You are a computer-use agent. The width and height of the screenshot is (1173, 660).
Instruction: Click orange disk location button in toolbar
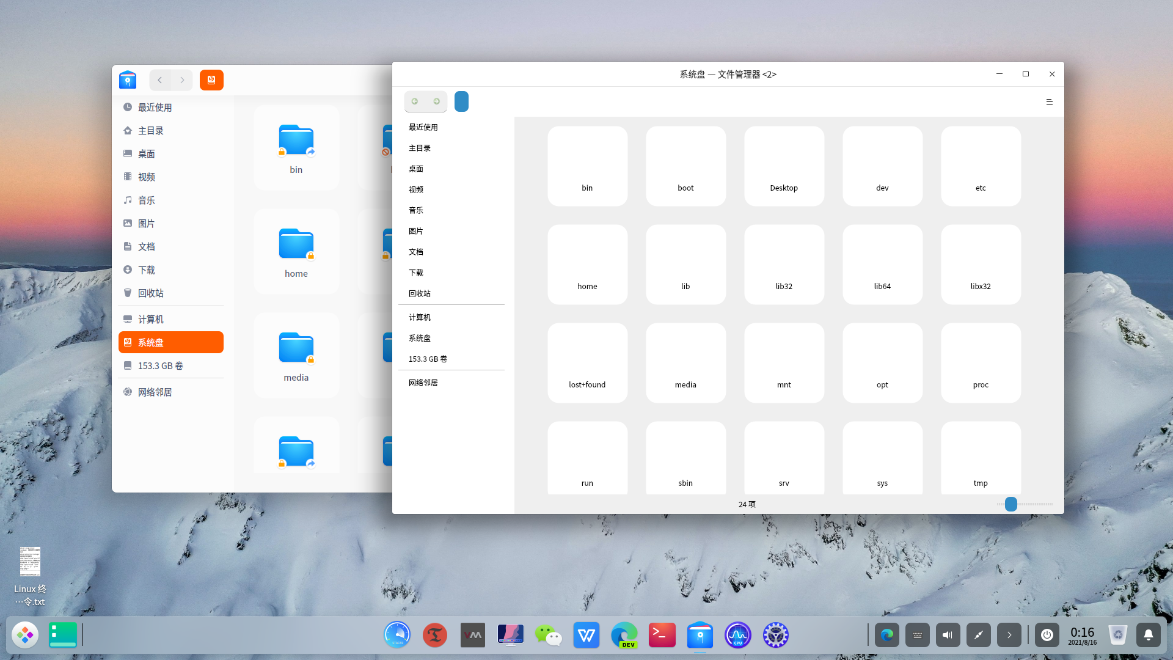pyautogui.click(x=211, y=80)
